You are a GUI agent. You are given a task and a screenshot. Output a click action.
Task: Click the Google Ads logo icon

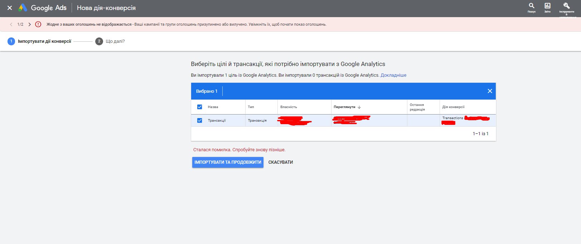tap(23, 8)
